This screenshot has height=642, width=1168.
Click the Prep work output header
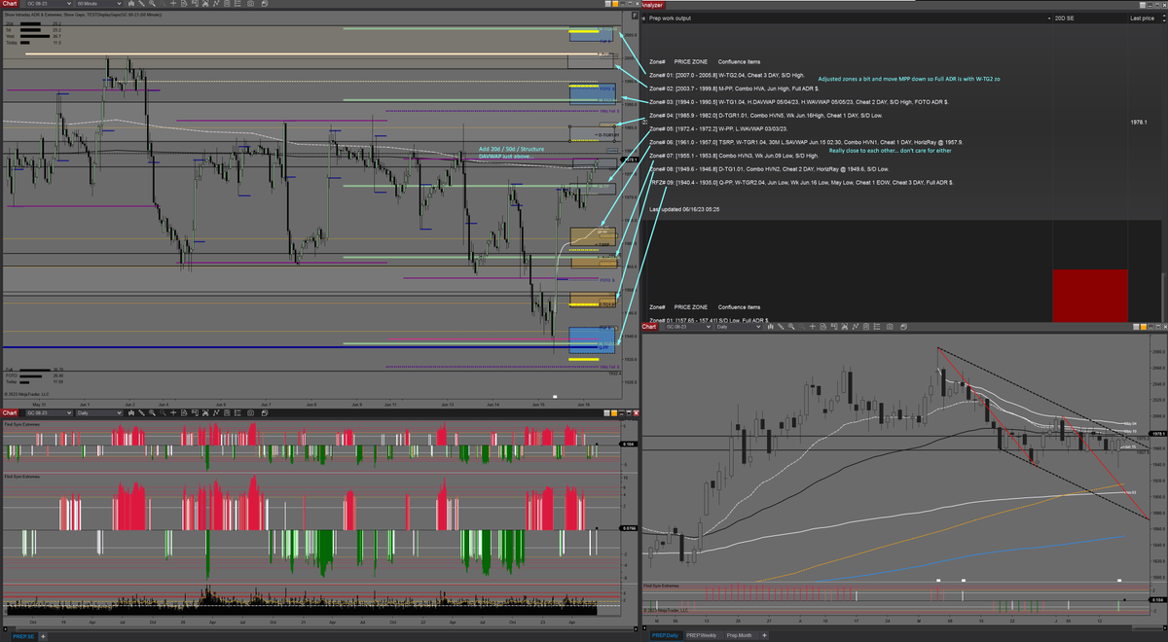[x=670, y=18]
